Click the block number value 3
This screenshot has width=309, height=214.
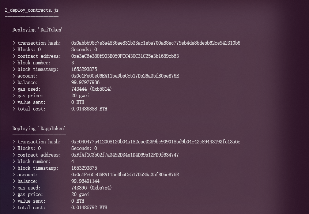coord(73,63)
